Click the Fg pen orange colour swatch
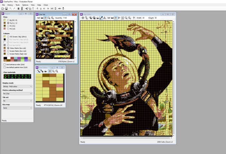 click(5, 23)
